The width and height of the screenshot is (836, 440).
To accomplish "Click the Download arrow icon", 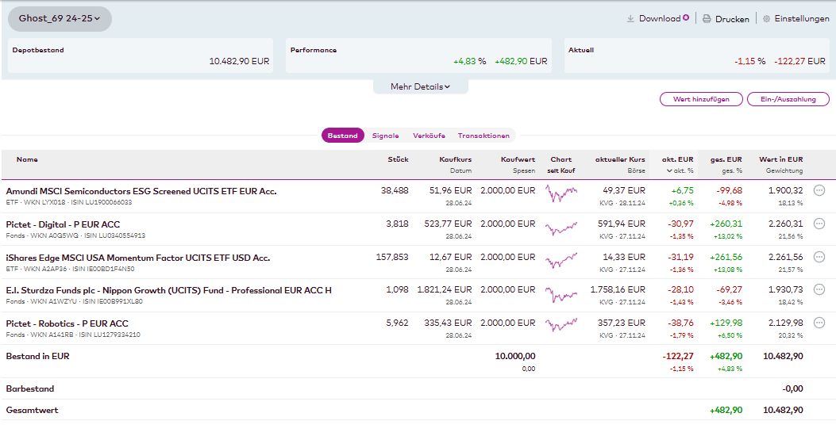I will [x=630, y=18].
